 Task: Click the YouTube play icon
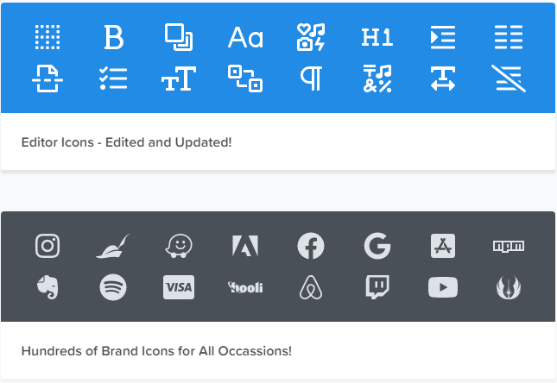click(x=443, y=287)
